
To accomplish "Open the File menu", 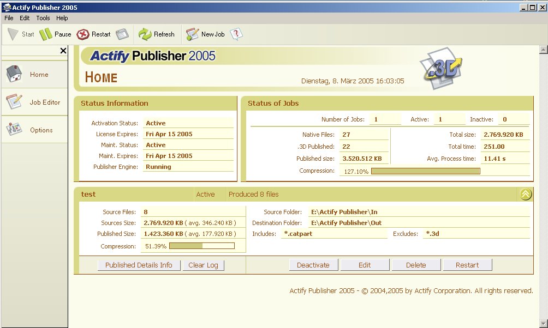I will [9, 18].
